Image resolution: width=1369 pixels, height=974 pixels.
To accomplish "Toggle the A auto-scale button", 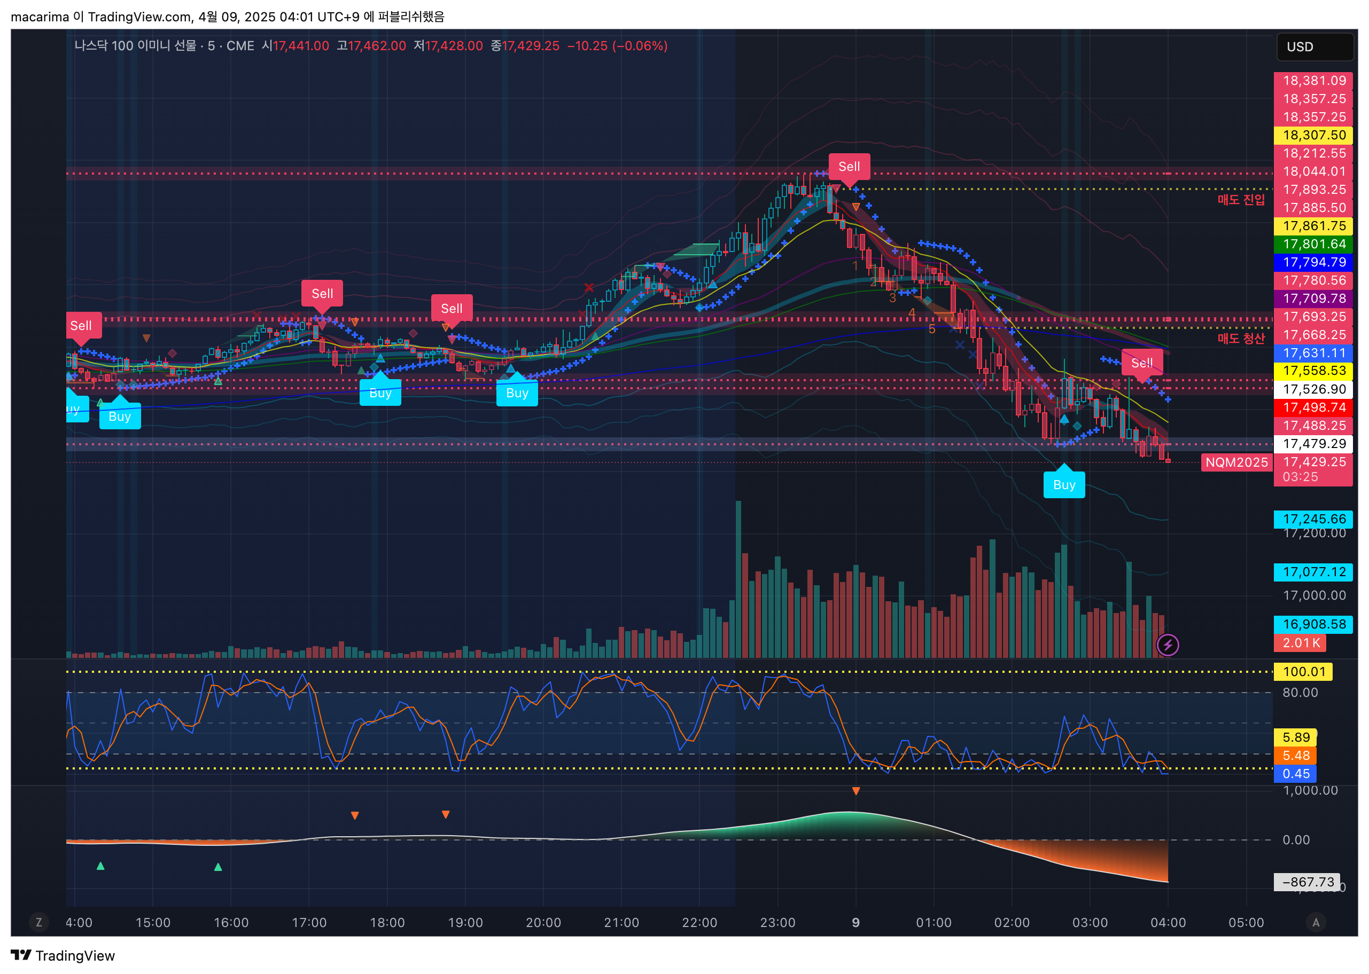I will [x=1316, y=922].
